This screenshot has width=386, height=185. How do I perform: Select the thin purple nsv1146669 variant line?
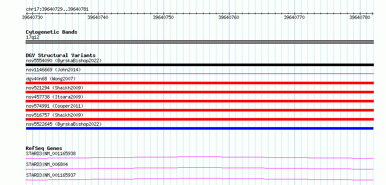200,73
